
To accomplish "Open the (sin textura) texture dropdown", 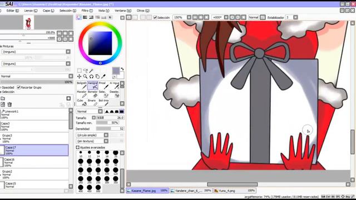I will pos(106,141).
